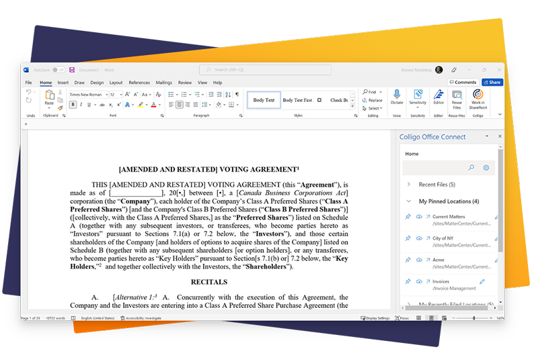The image size is (538, 349).
Task: Click the Work in SharePoint Colligo icon
Action: click(x=477, y=98)
